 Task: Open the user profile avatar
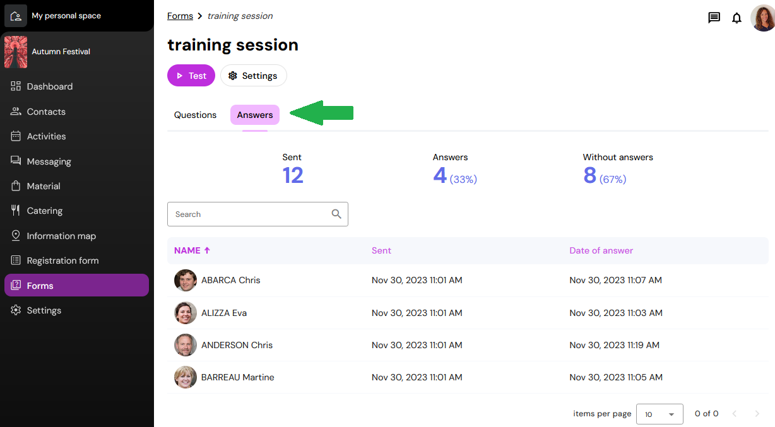click(762, 18)
